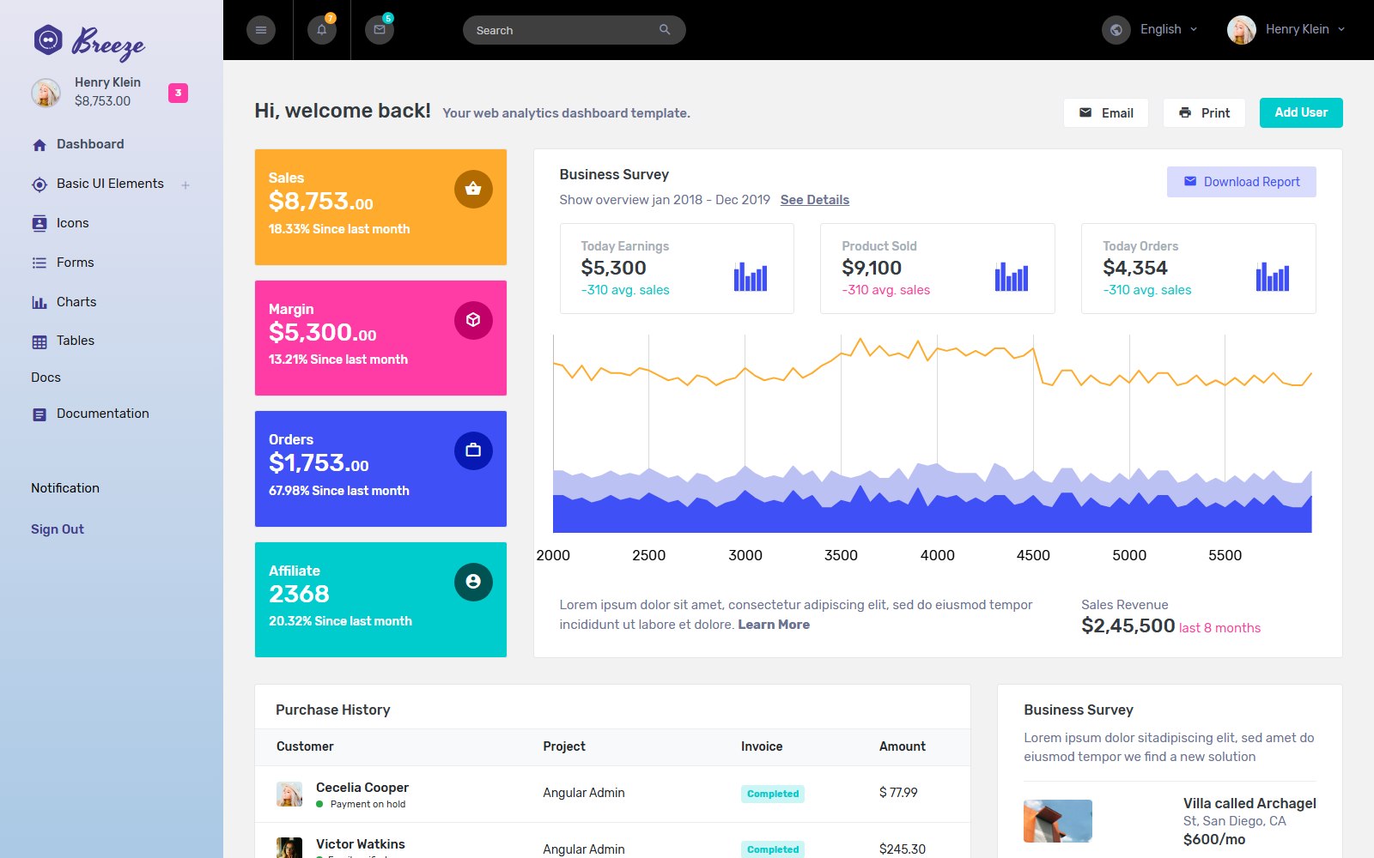The width and height of the screenshot is (1374, 858).
Task: Click the Invoice column header
Action: [762, 746]
